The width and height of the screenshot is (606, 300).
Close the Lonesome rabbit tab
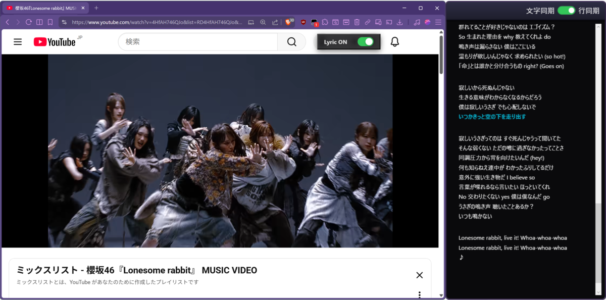click(83, 8)
